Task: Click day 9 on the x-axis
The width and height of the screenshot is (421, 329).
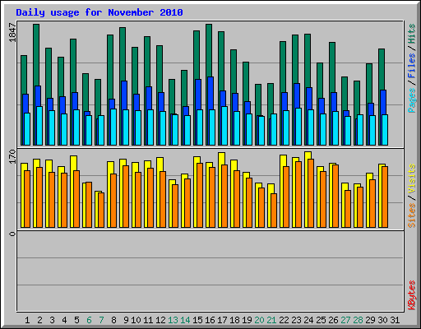Action: [126, 320]
